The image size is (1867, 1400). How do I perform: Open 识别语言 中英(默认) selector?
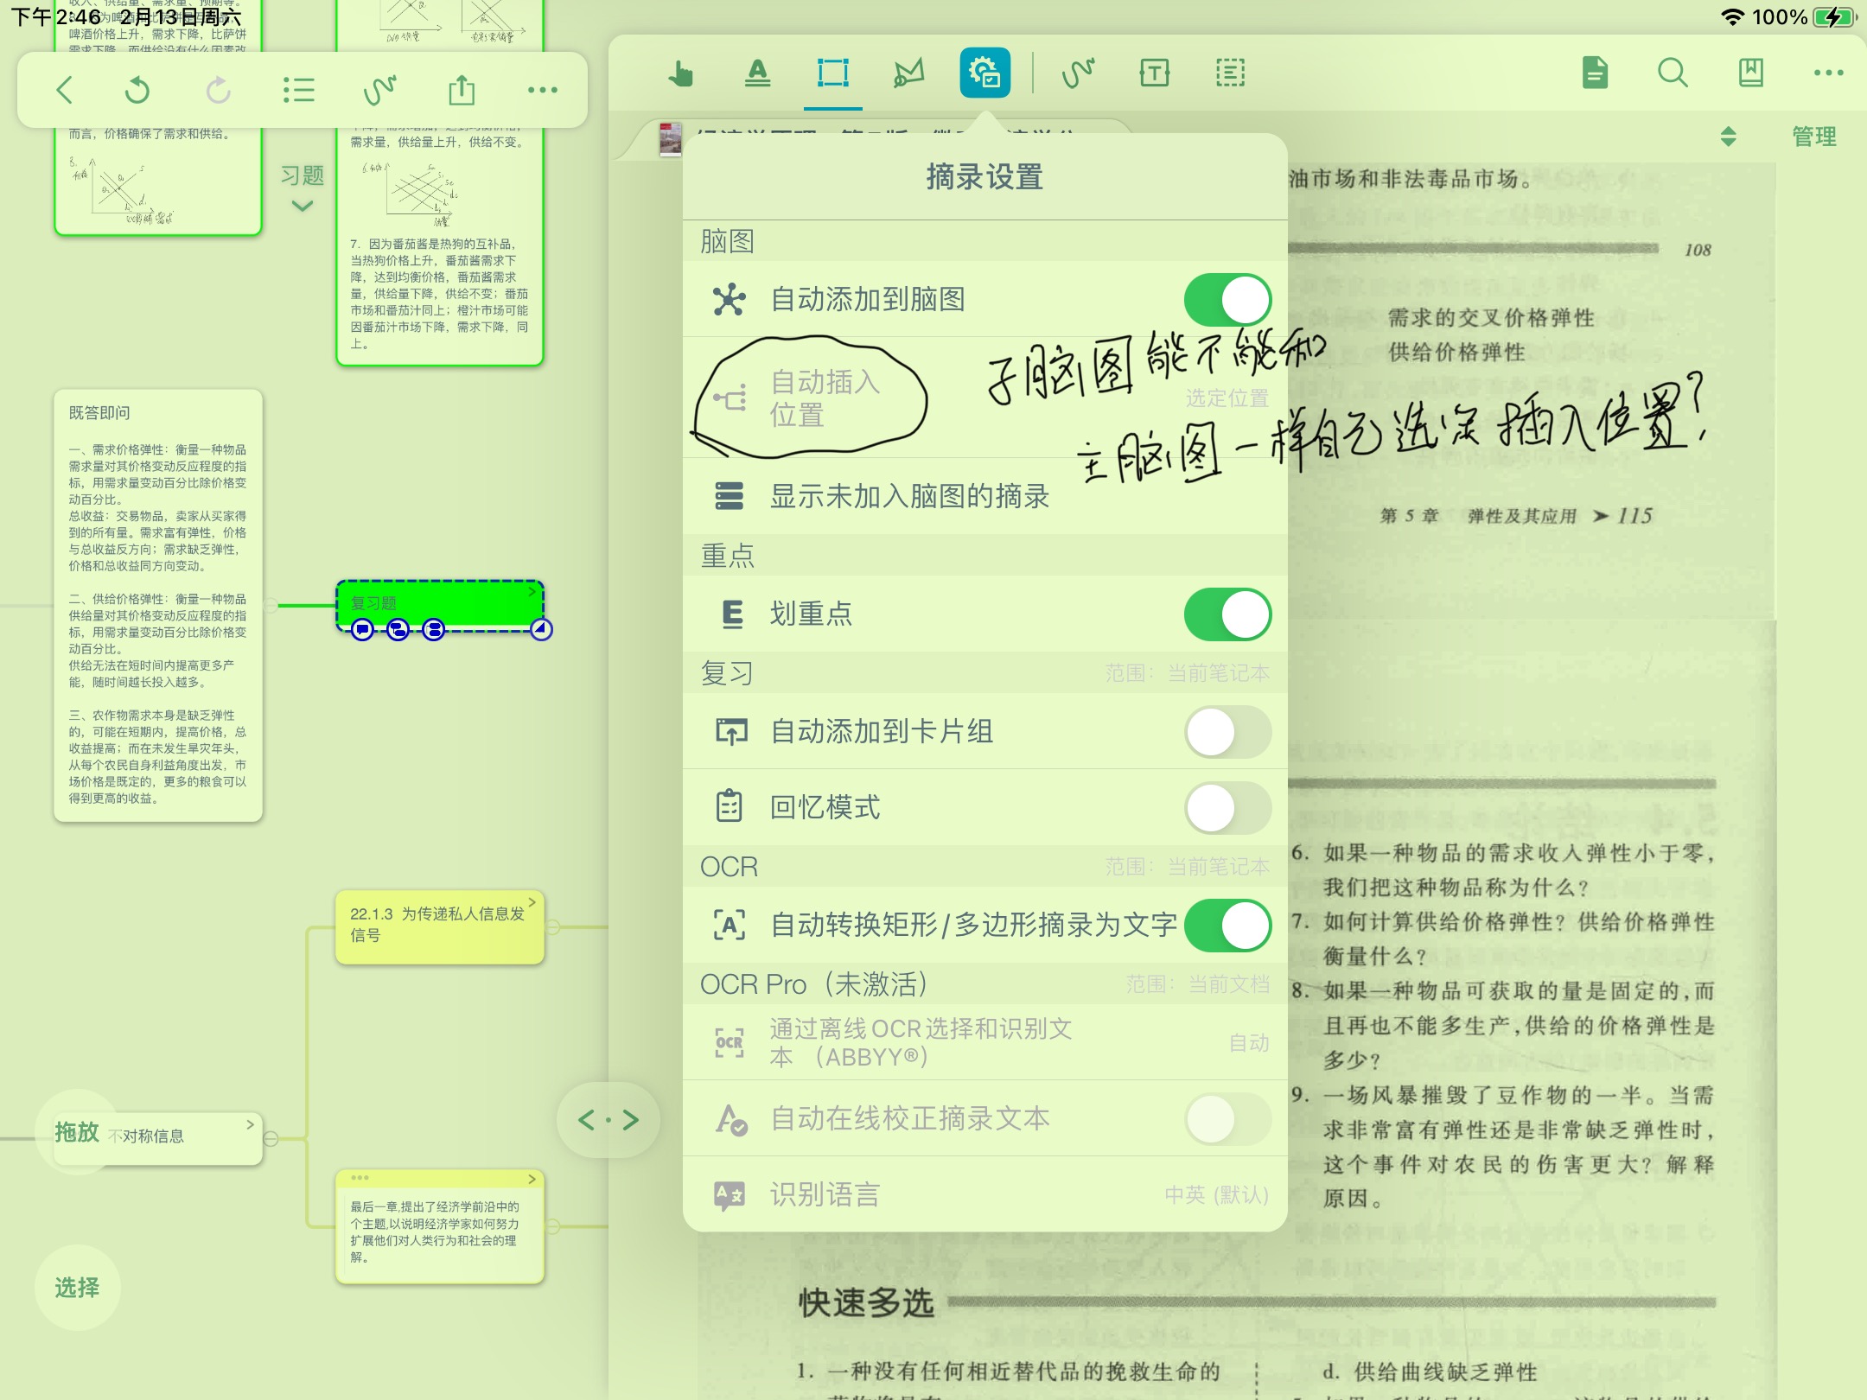click(1216, 1194)
